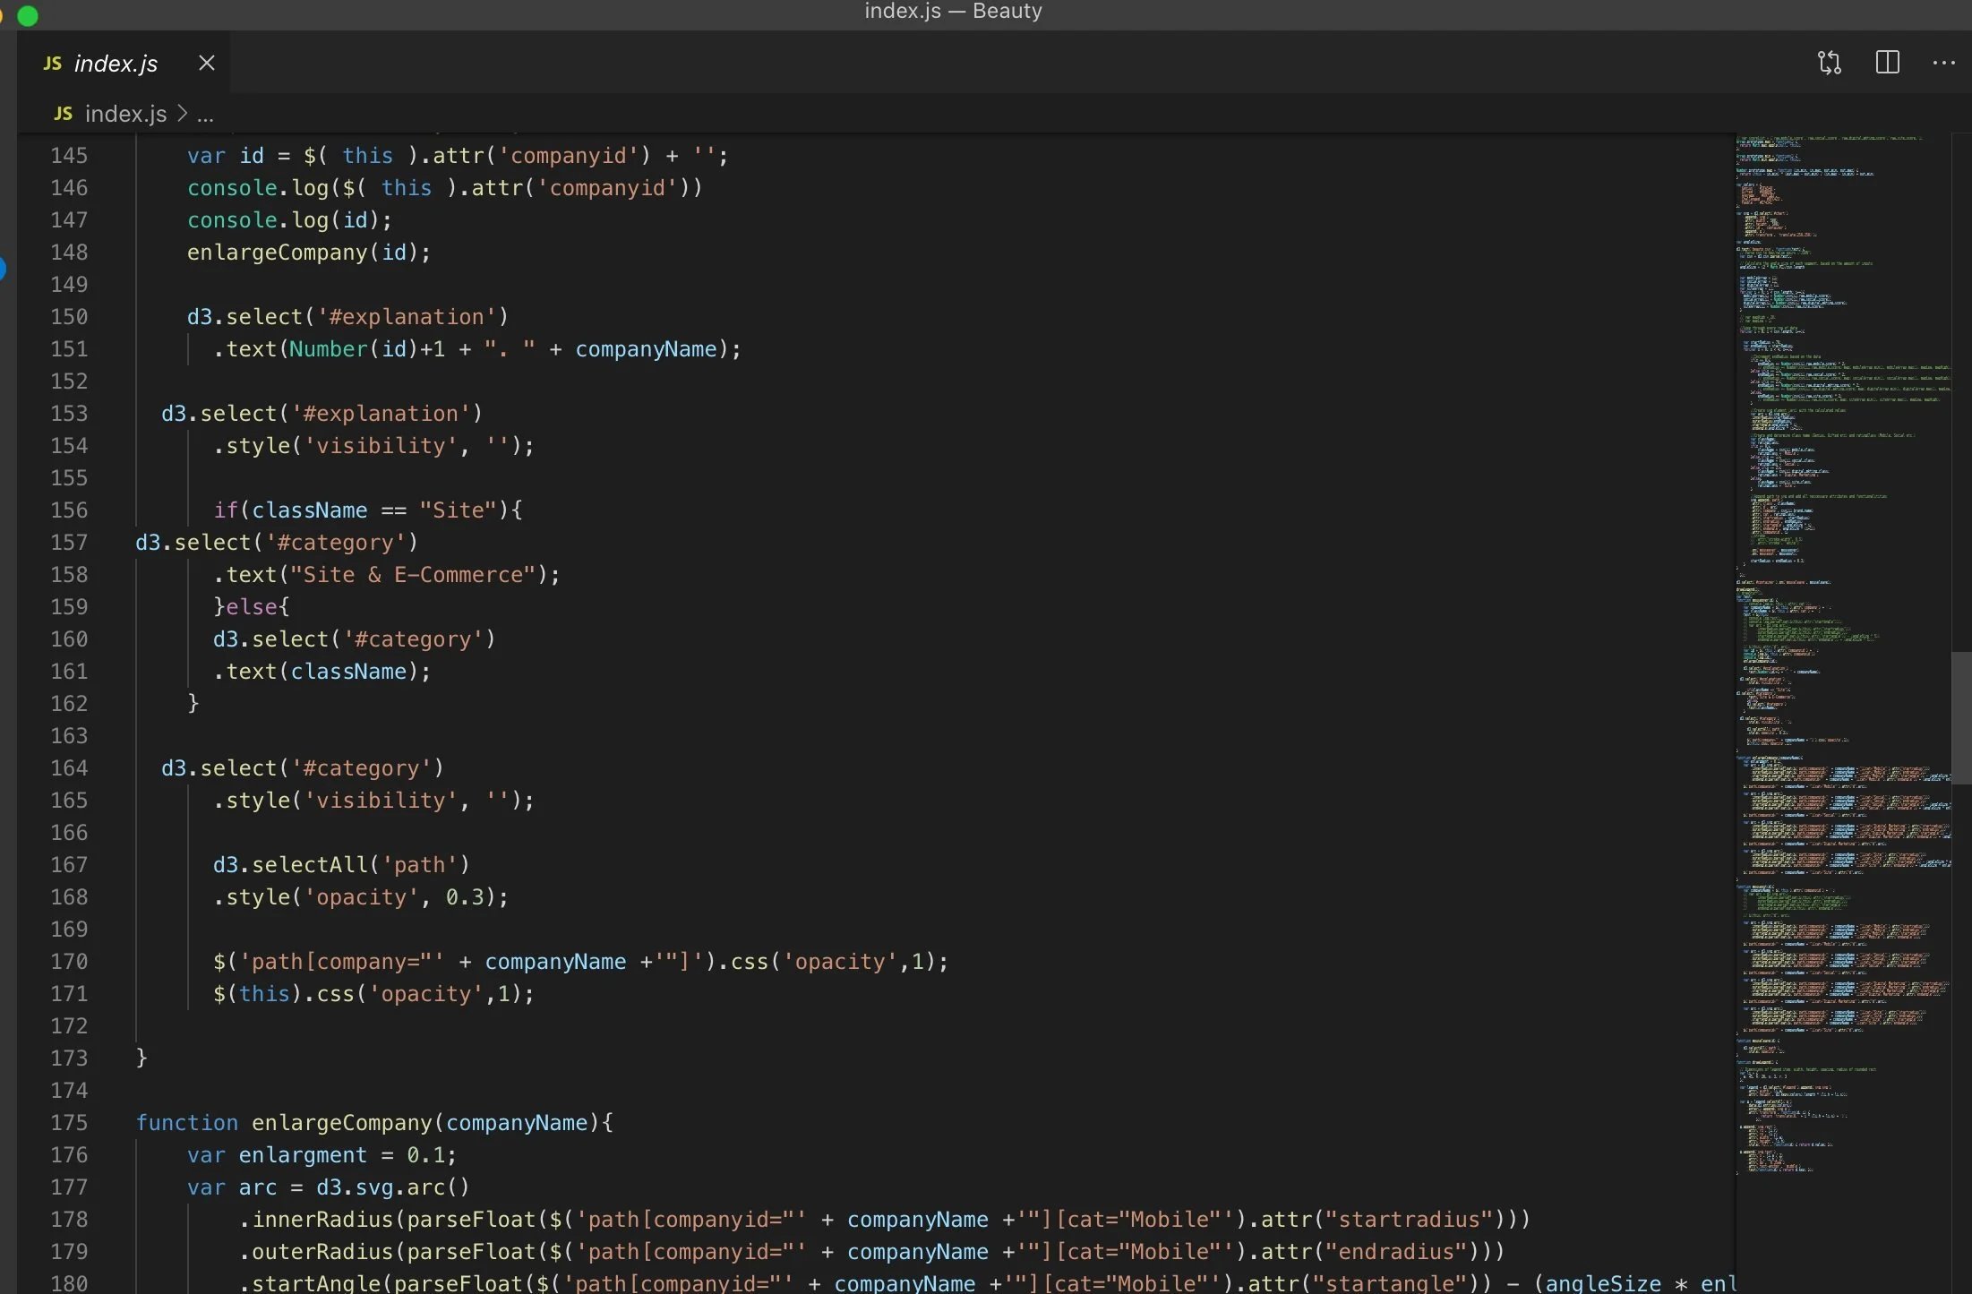Click the vertical scrollbar thumb

(x=1960, y=716)
